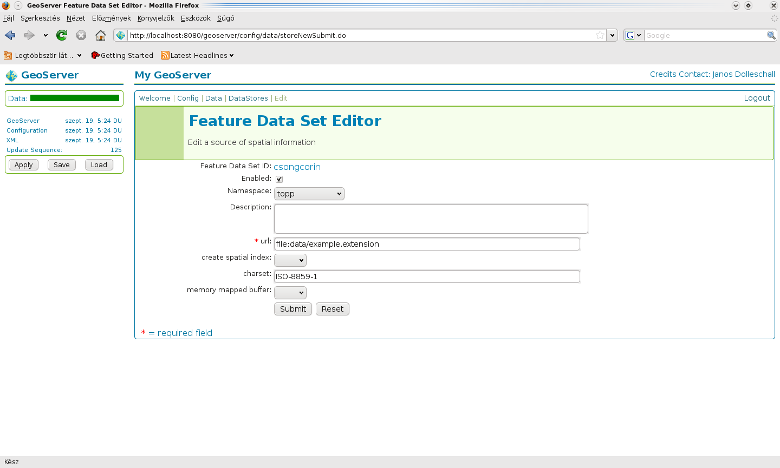780x468 pixels.
Task: Click the Firefox icon in the title bar
Action: [6, 5]
